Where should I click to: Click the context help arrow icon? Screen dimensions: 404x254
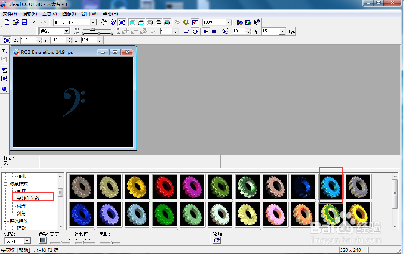(257, 22)
